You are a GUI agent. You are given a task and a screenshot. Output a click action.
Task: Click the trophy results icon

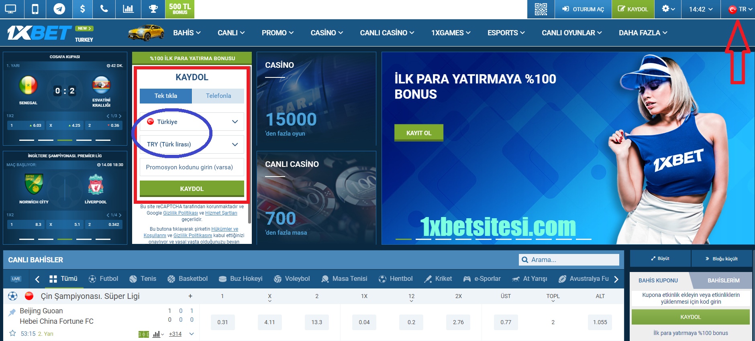[153, 9]
